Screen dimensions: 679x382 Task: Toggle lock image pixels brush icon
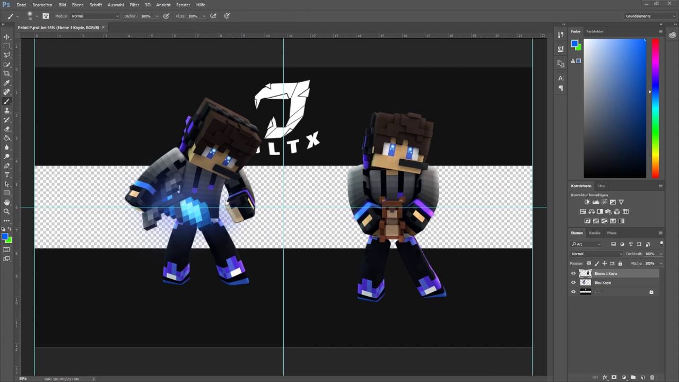pyautogui.click(x=597, y=263)
